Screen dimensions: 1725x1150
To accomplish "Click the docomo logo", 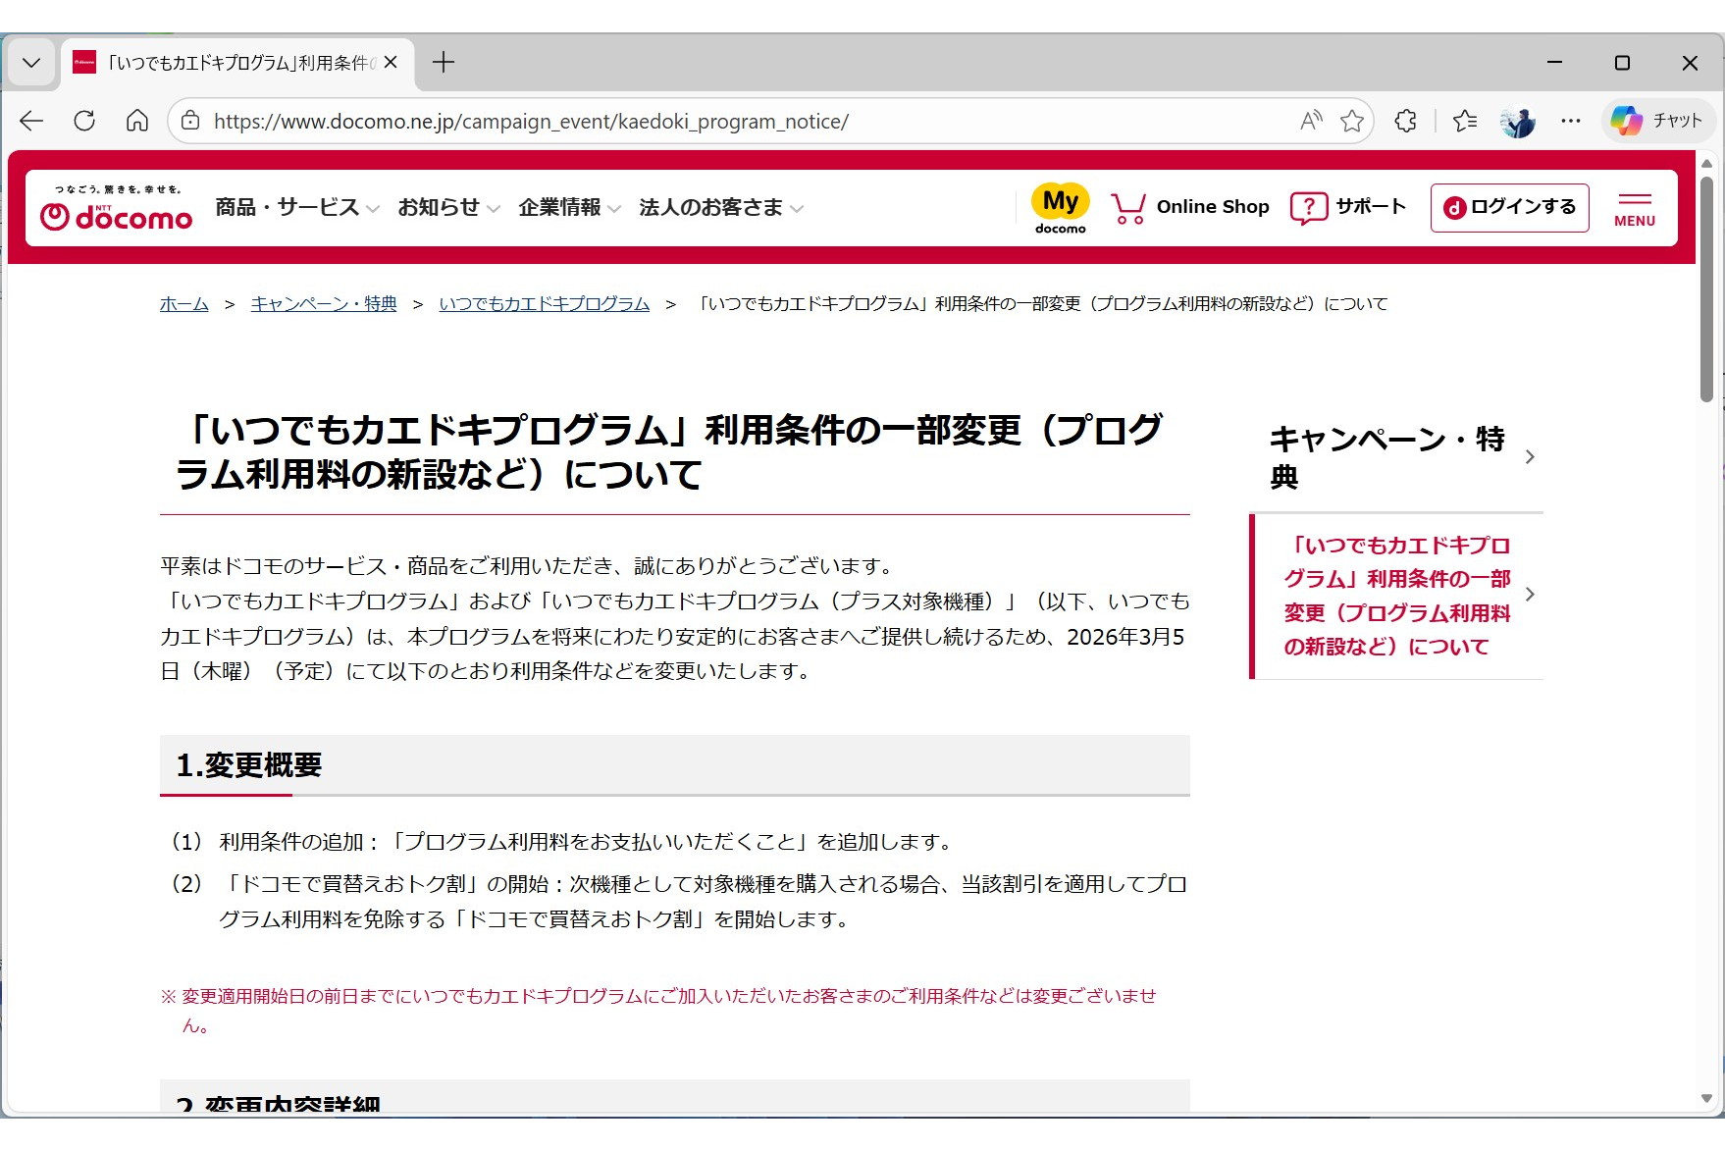I will point(117,208).
